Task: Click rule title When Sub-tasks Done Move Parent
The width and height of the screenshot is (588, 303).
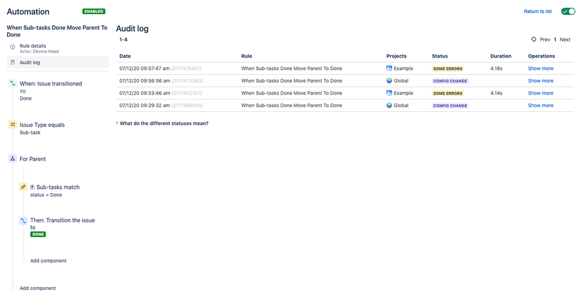Action: pyautogui.click(x=57, y=31)
